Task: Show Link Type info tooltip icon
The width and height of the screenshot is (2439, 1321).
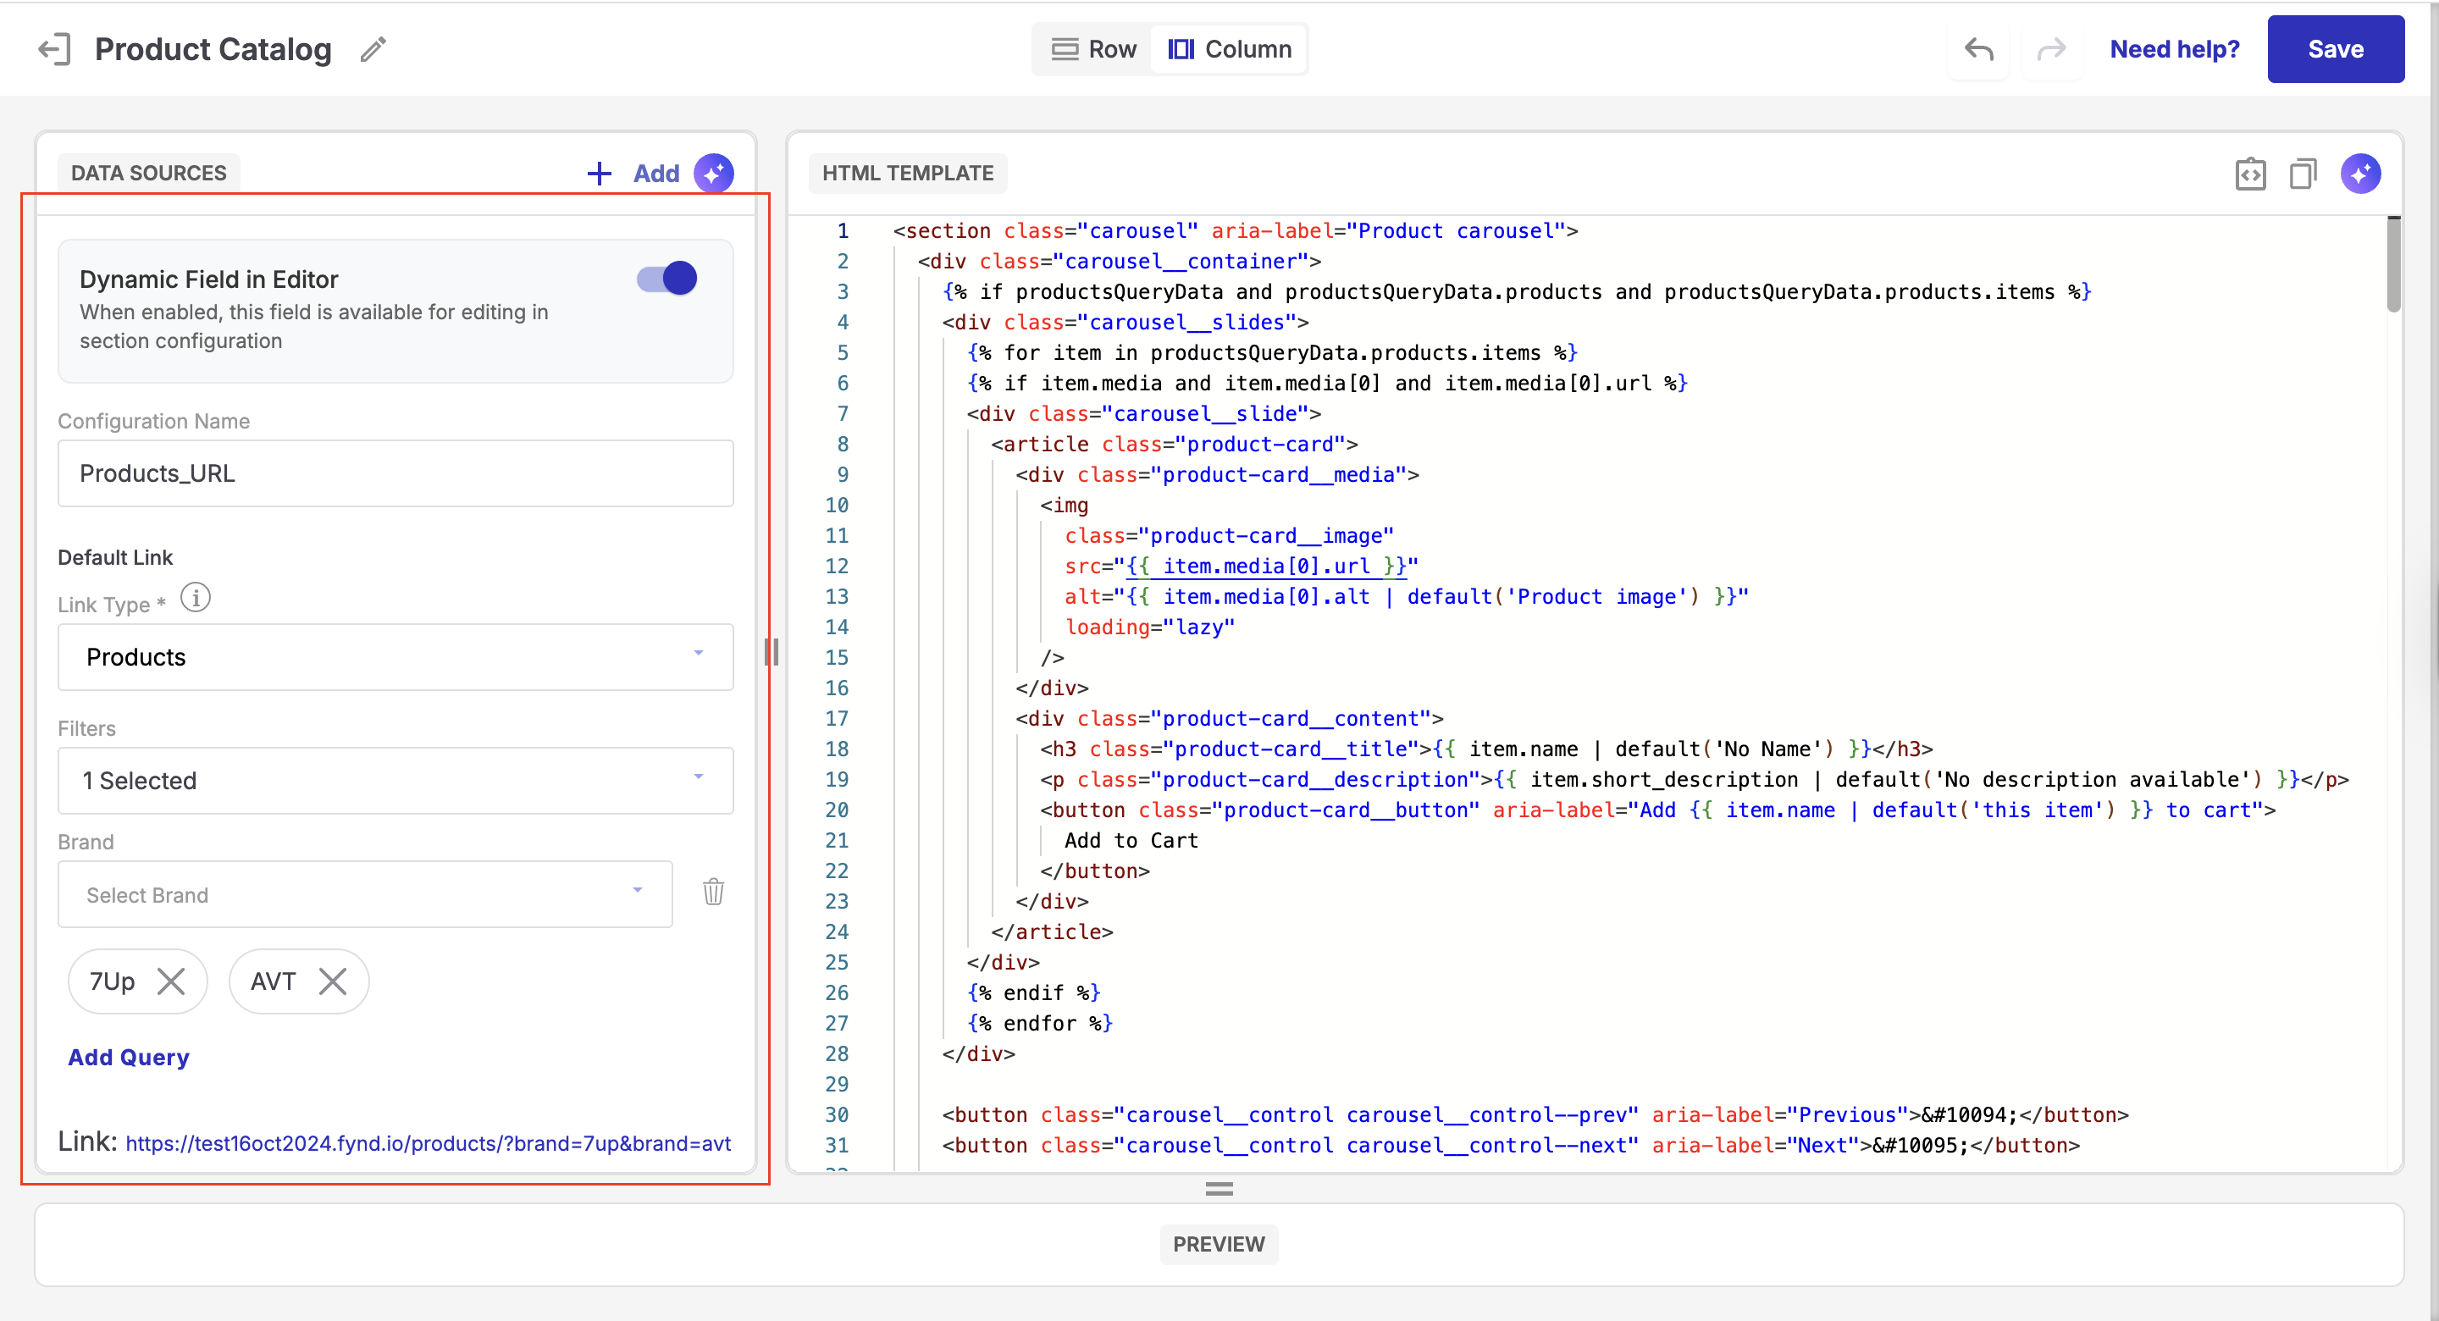Action: pyautogui.click(x=195, y=599)
